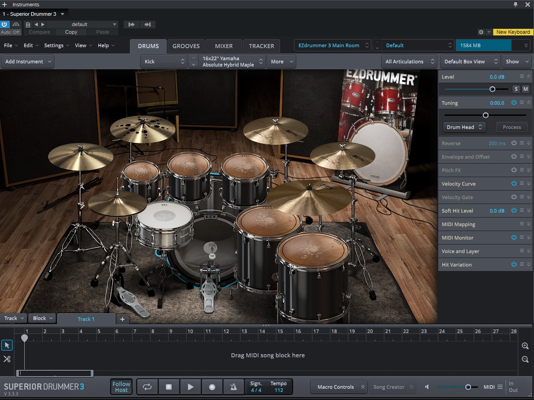Click the Play button in transport
This screenshot has width=534, height=400.
point(191,387)
